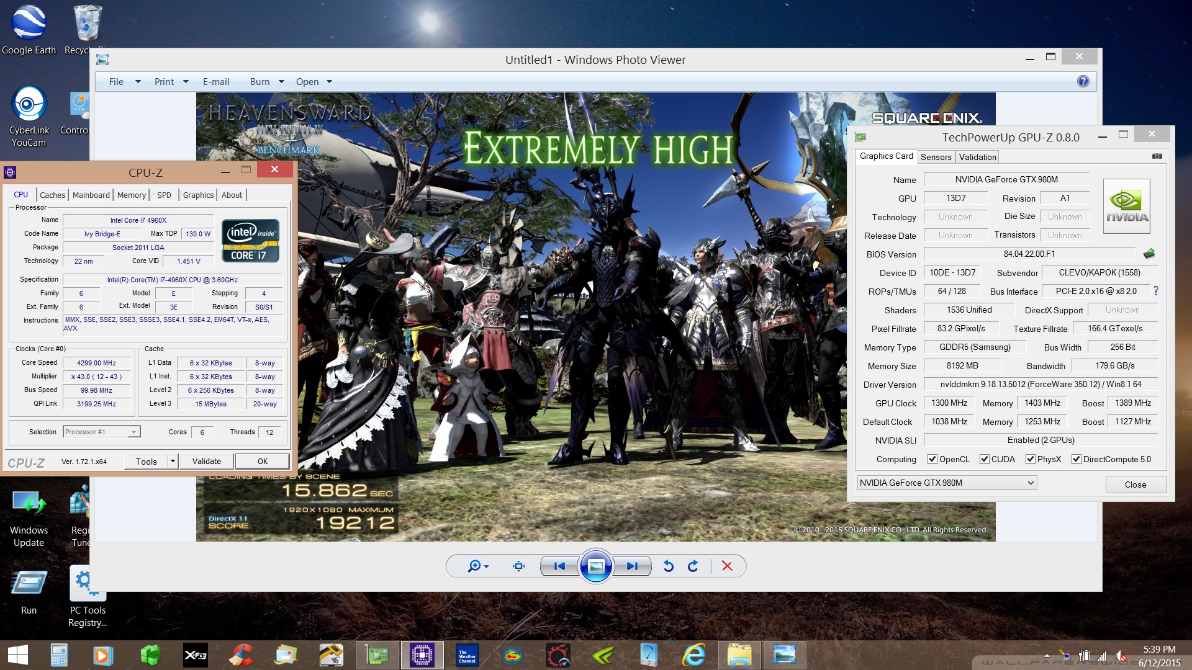
Task: Open XFi3 app from taskbar
Action: click(x=196, y=655)
